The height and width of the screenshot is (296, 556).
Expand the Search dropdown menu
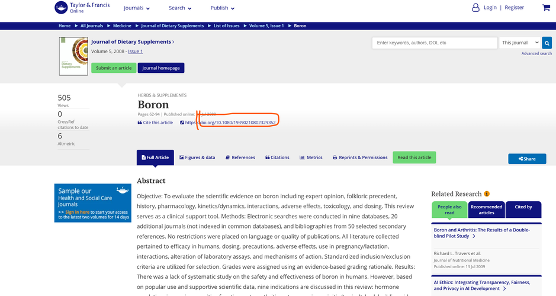180,8
